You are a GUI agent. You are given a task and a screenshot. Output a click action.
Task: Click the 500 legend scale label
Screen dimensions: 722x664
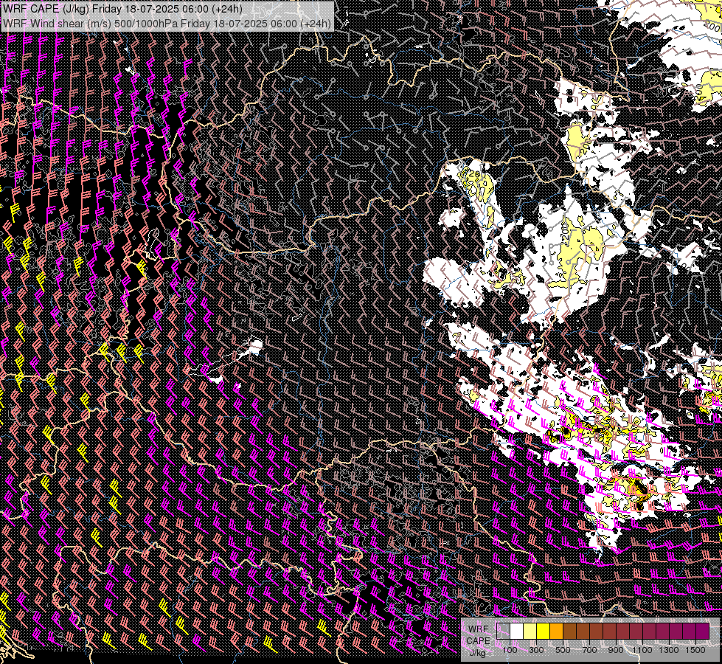[x=563, y=650]
